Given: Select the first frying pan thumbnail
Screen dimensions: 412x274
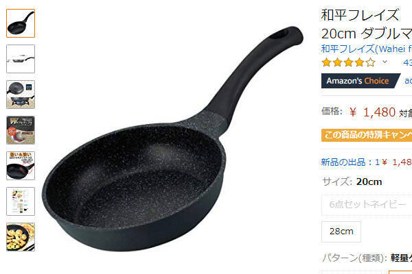Looking at the screenshot, I should [x=21, y=23].
